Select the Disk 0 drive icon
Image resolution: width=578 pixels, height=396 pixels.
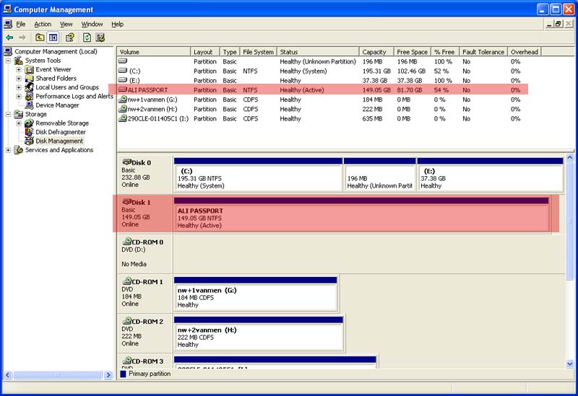point(127,162)
